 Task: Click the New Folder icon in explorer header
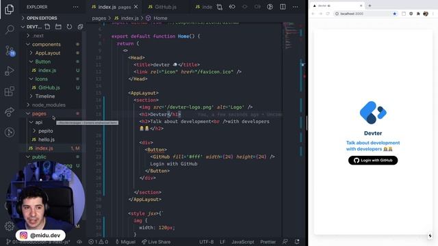click(x=58, y=27)
